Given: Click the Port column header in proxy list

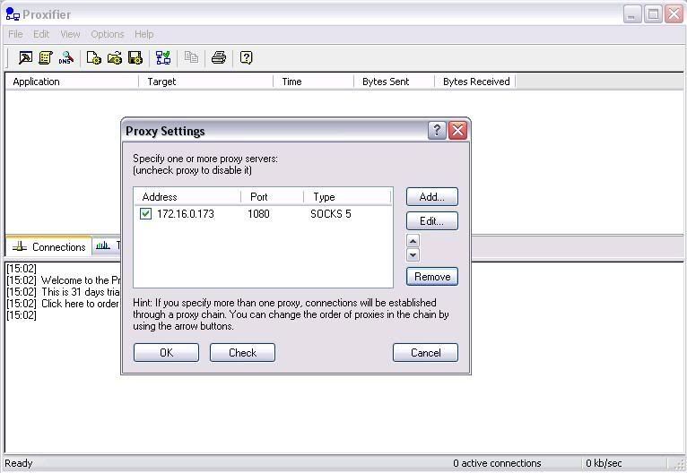Looking at the screenshot, I should pos(272,197).
